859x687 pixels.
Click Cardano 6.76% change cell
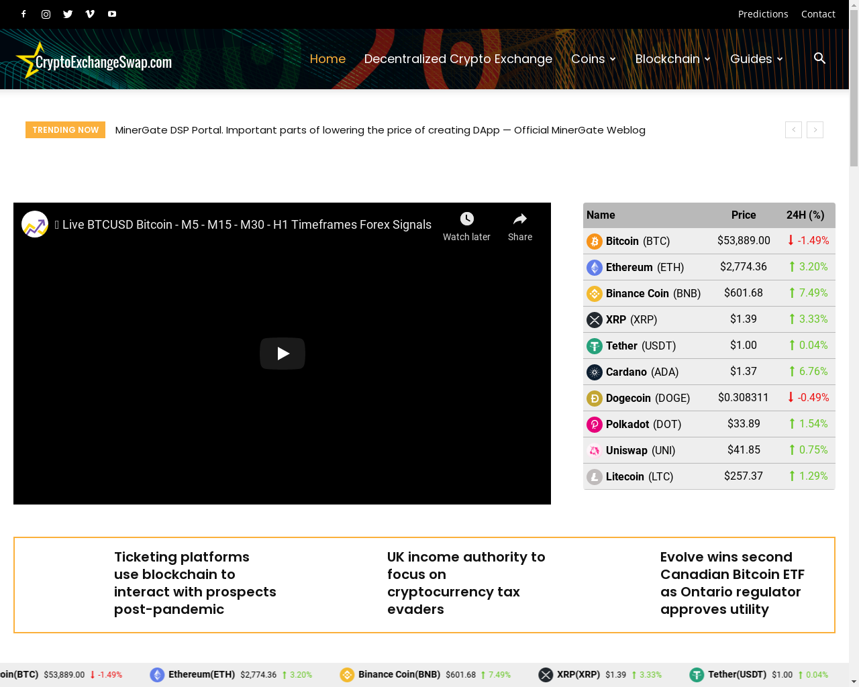[808, 371]
